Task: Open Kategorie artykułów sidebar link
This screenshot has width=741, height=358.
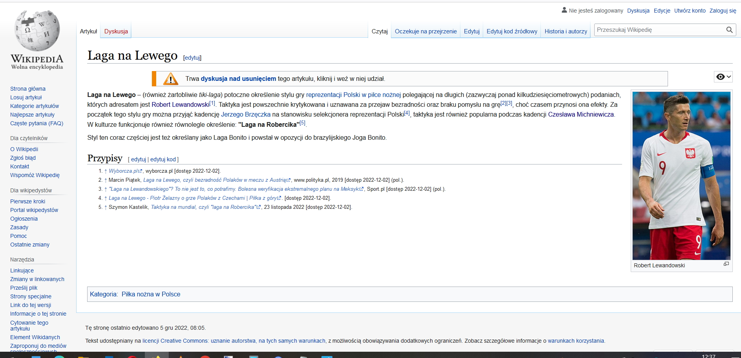Action: point(35,106)
